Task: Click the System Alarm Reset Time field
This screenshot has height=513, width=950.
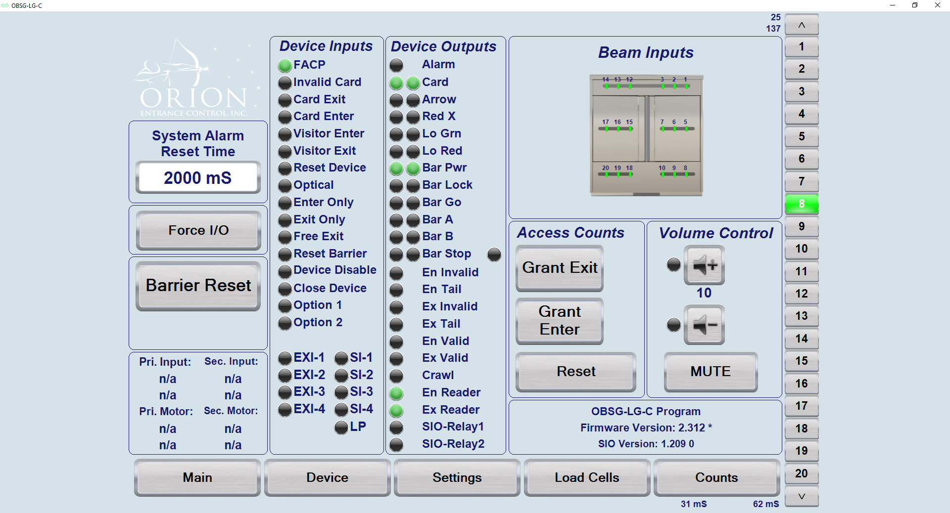Action: pyautogui.click(x=198, y=177)
